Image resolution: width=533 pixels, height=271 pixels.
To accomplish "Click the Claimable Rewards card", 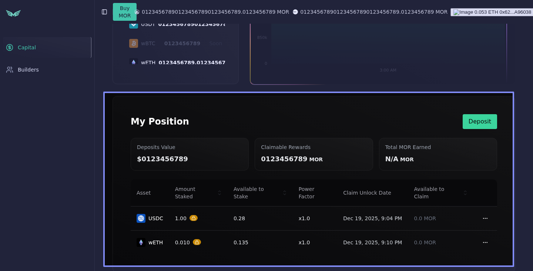I will (x=314, y=154).
